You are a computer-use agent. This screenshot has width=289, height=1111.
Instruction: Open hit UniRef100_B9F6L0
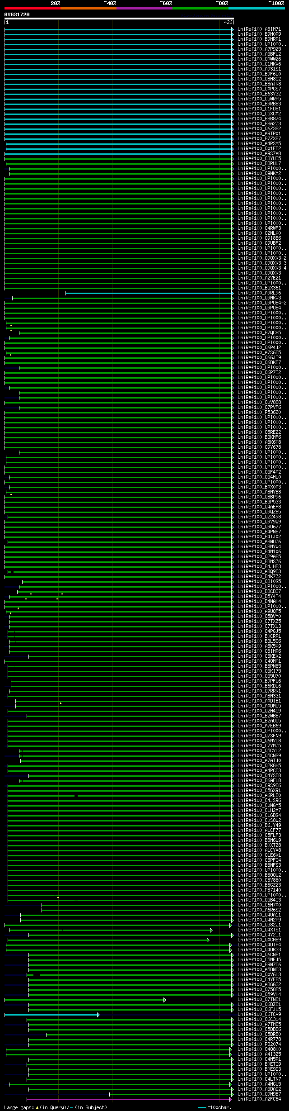(x=259, y=74)
